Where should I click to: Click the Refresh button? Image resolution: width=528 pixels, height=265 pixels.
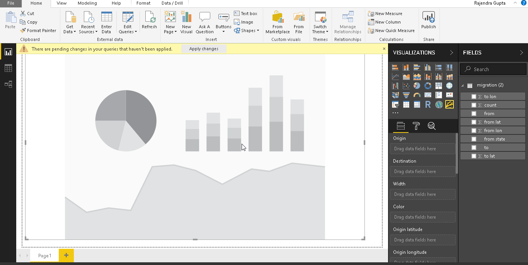point(149,20)
